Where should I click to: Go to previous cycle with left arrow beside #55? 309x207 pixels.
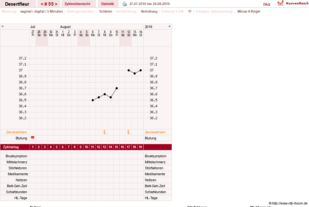point(42,4)
